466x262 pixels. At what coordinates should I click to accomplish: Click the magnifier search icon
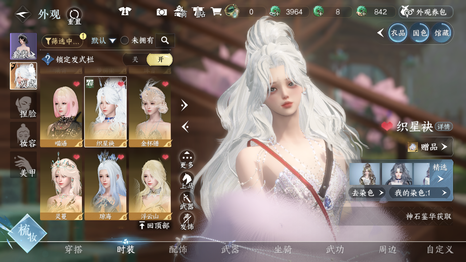165,40
